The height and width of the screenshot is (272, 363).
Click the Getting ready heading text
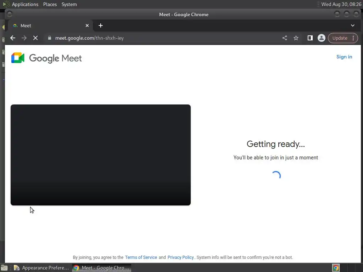point(276,144)
